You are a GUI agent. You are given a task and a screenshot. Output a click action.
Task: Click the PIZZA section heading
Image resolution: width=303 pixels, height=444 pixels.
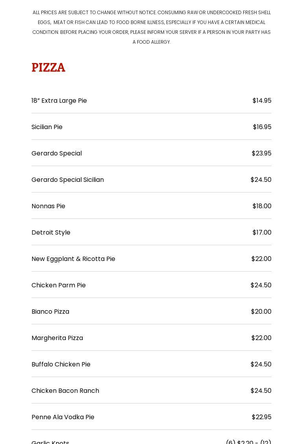point(48,67)
